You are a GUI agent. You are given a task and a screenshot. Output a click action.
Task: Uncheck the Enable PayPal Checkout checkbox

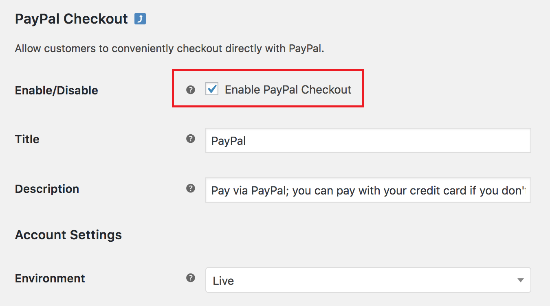click(212, 89)
